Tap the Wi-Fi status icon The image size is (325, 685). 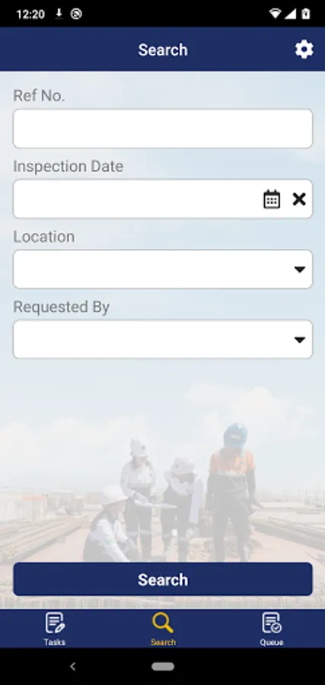click(276, 14)
